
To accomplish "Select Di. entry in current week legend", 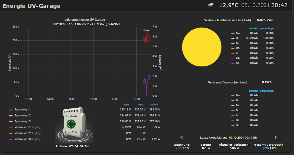I will [x=238, y=38].
